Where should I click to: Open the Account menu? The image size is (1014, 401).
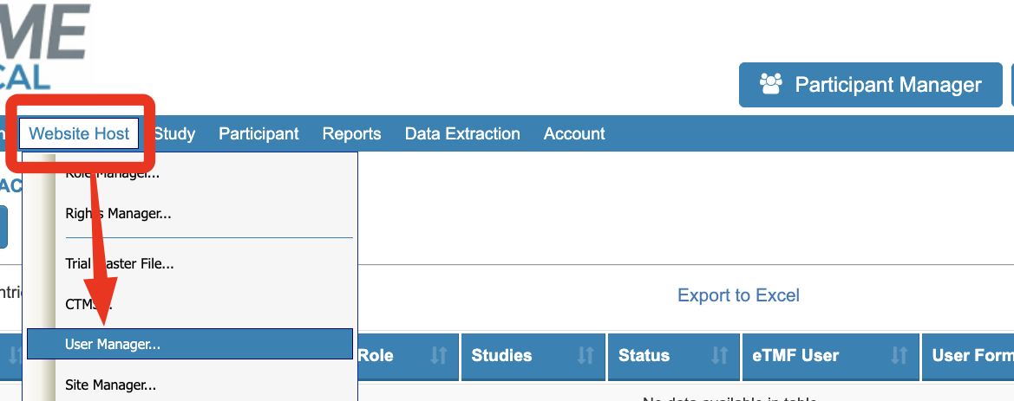coord(574,133)
